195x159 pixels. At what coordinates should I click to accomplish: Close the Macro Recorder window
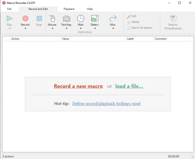point(190,3)
